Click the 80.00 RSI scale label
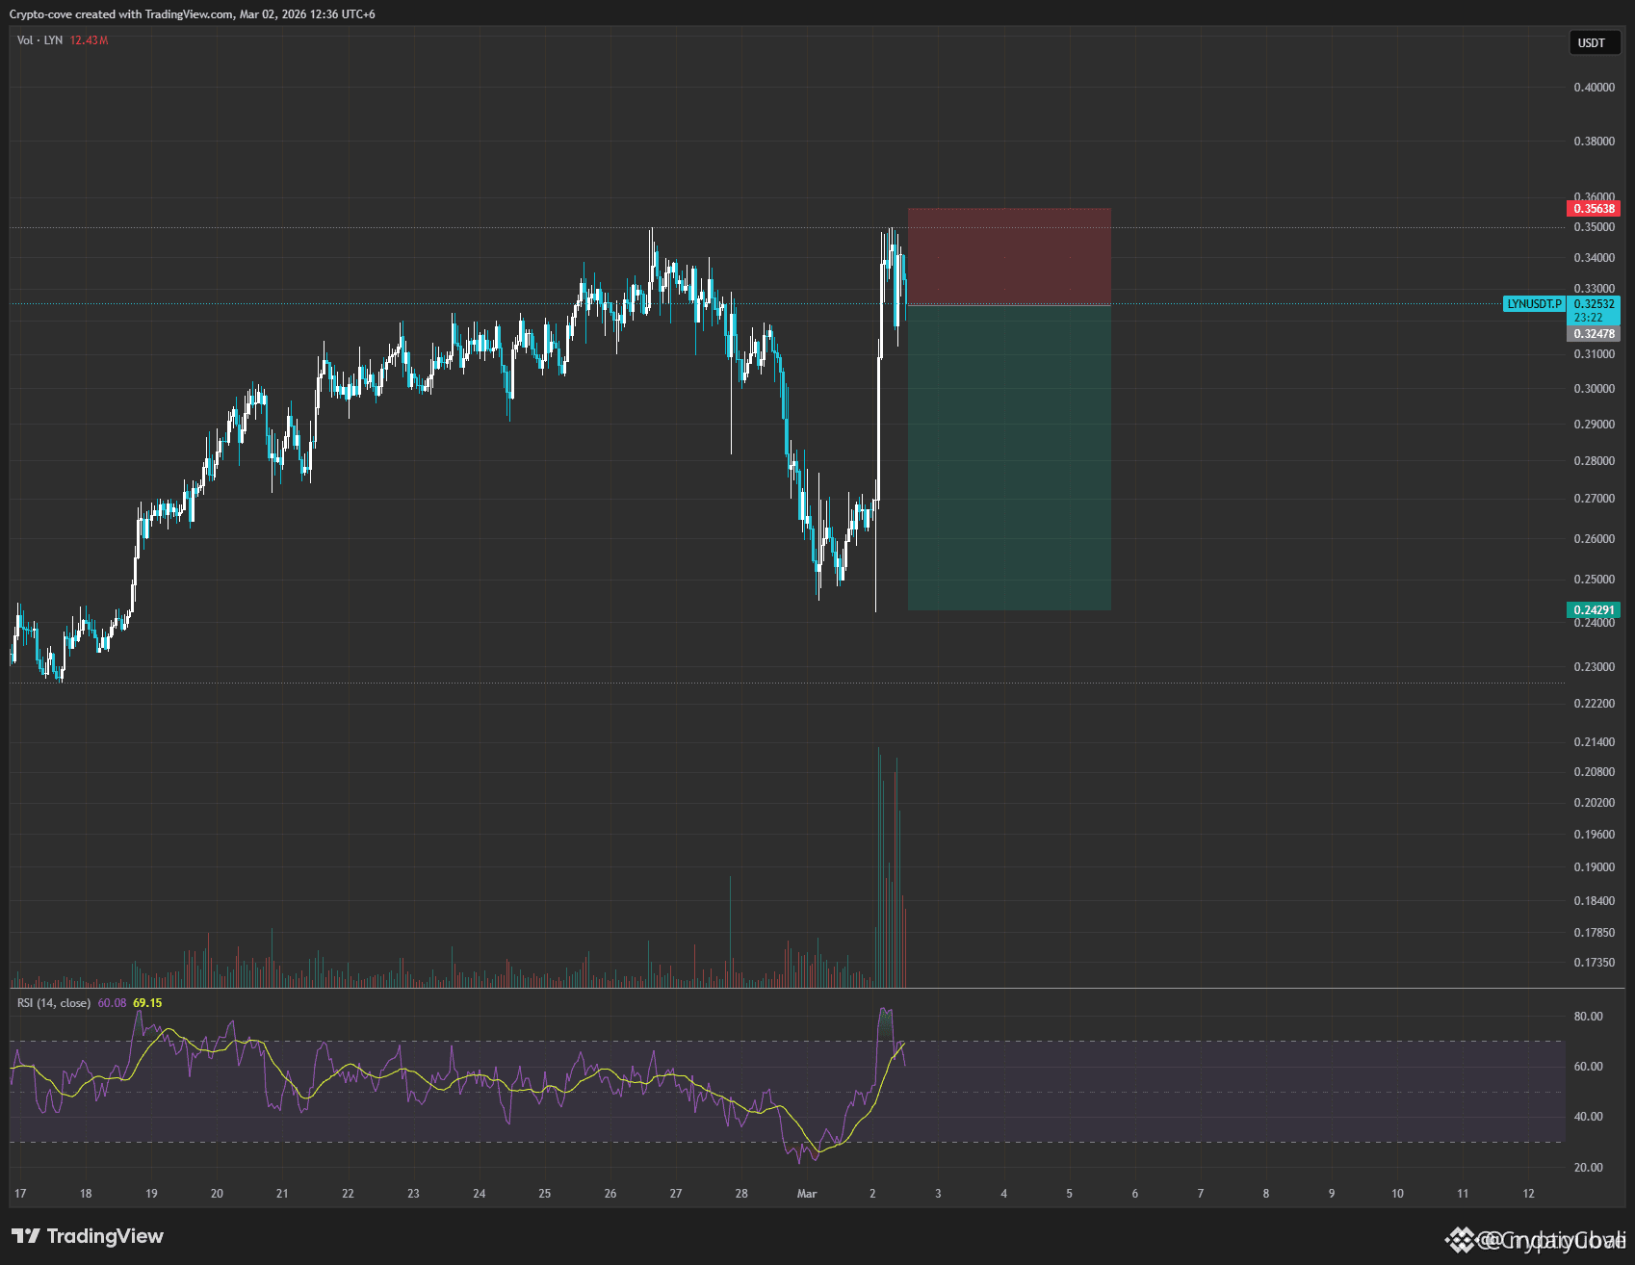 pos(1589,1017)
